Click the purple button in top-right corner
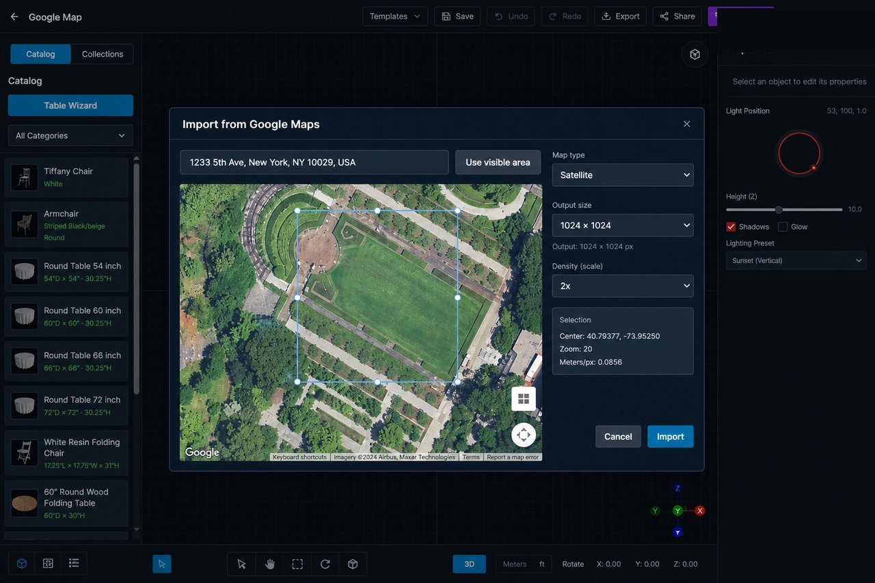Screen dimensions: 875x583 (713, 16)
